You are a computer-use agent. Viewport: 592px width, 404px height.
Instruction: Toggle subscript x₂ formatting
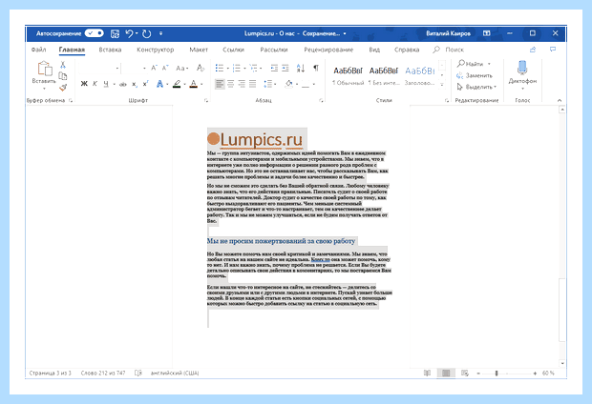click(x=135, y=84)
